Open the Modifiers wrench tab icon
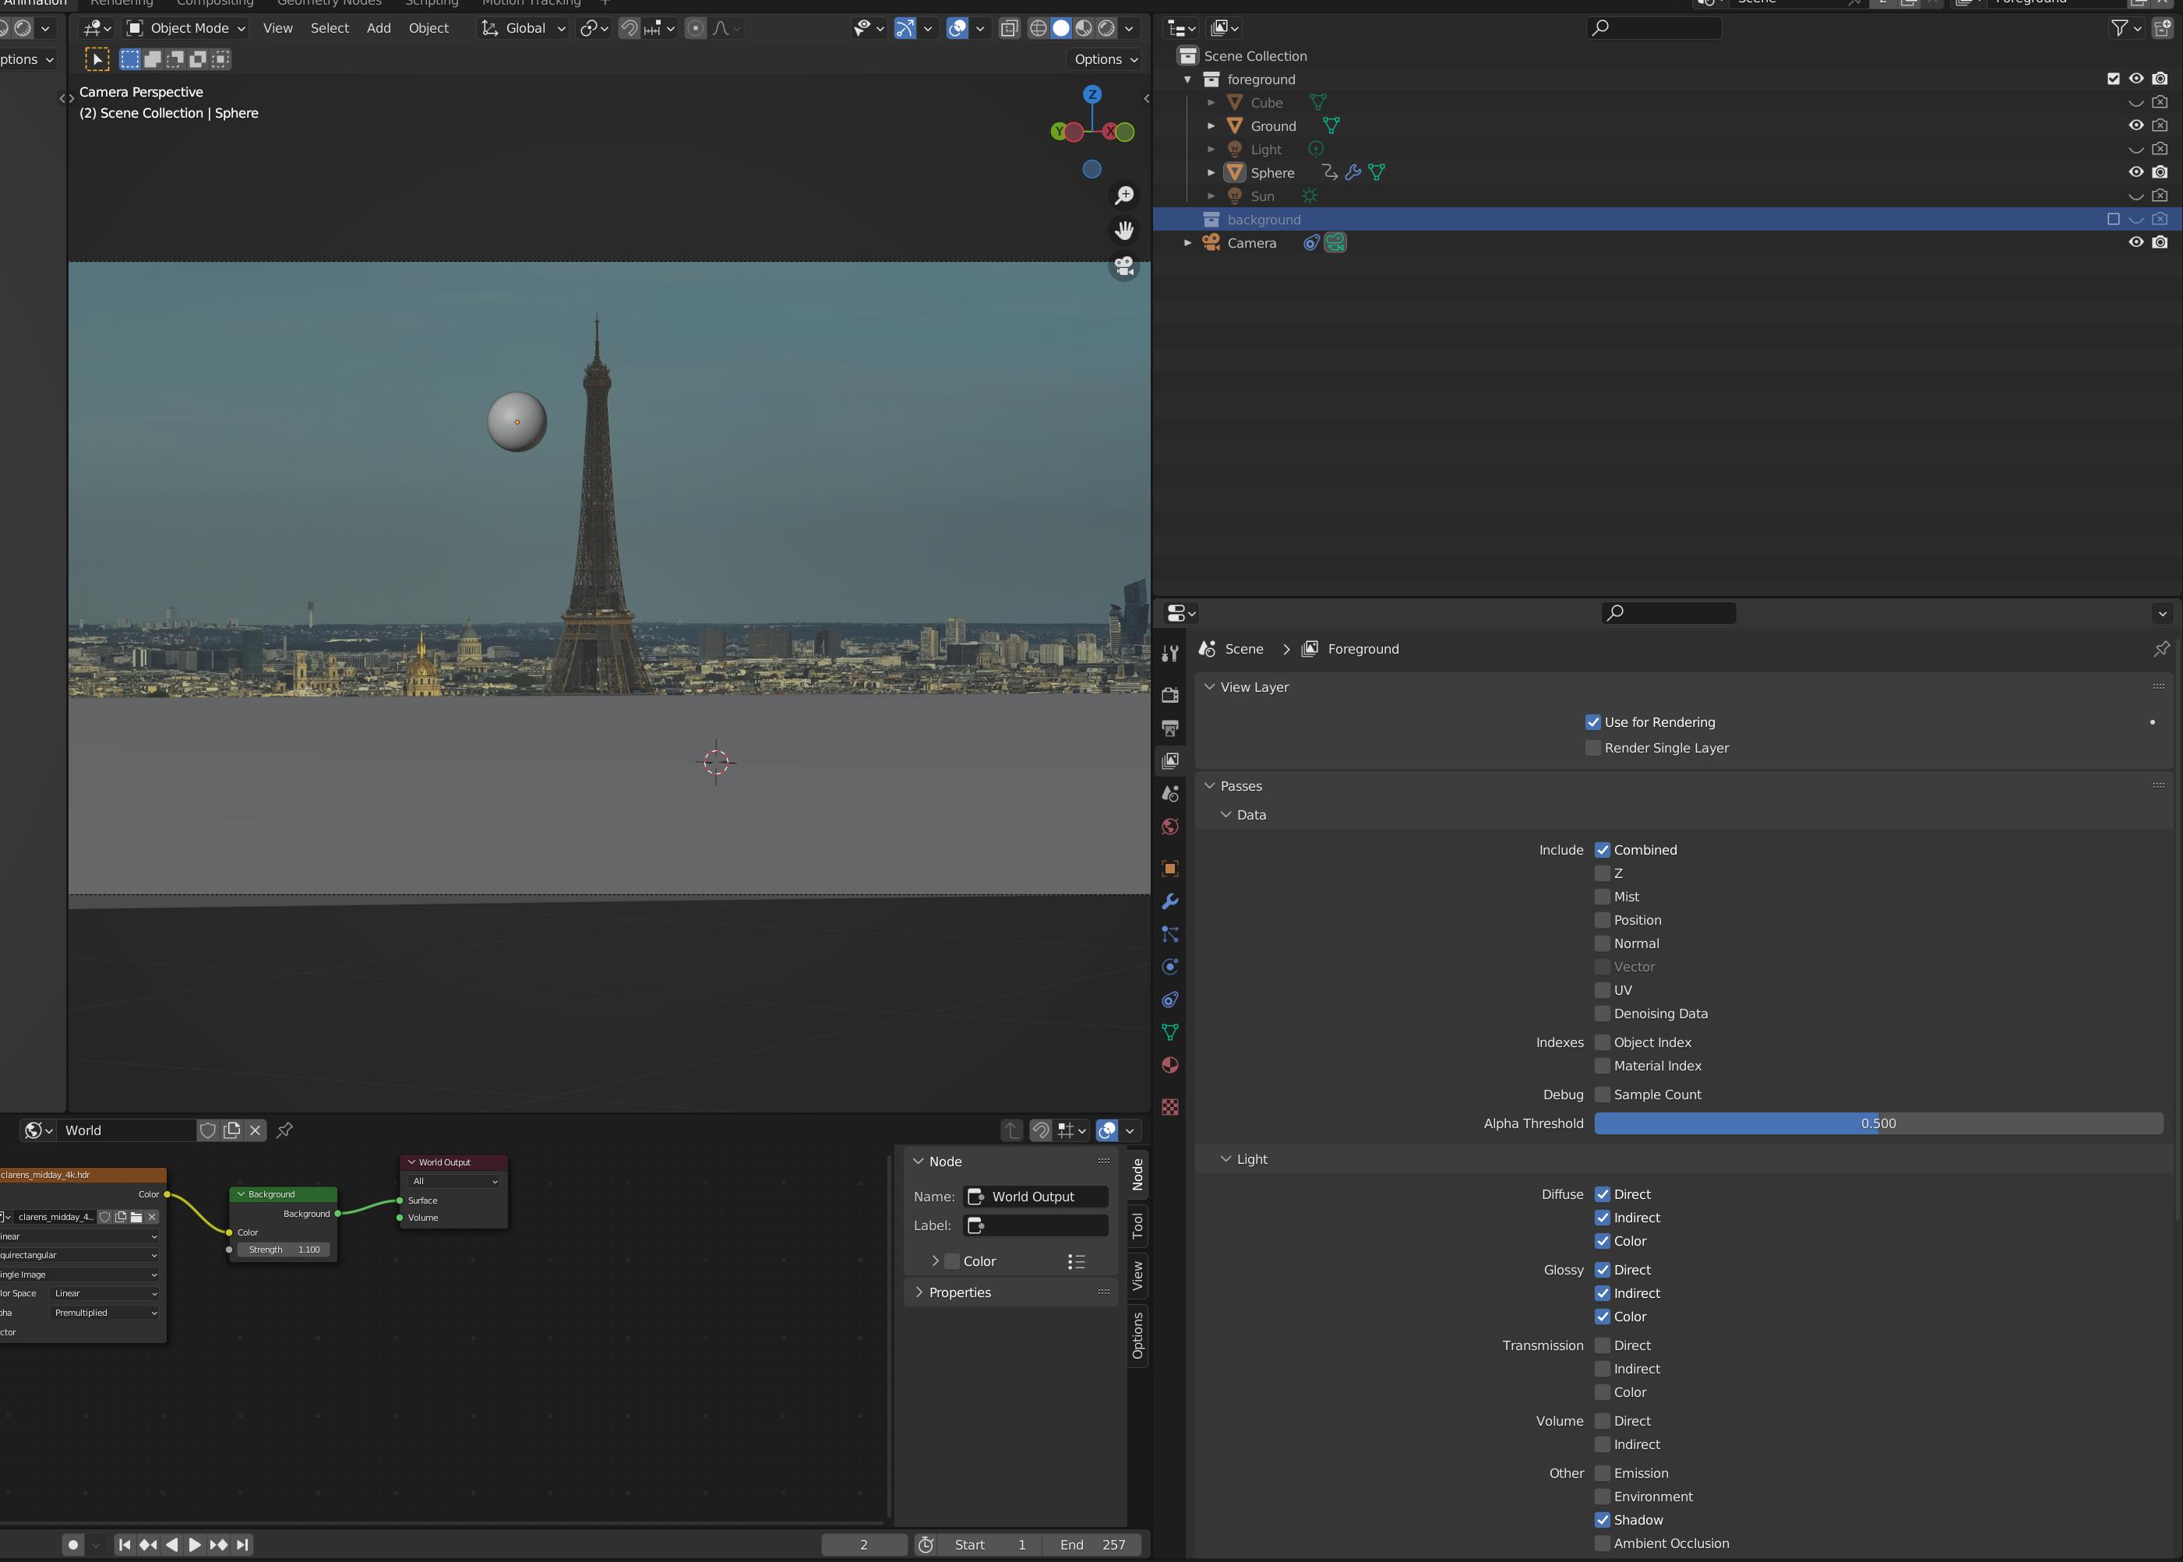2183x1562 pixels. point(1169,901)
